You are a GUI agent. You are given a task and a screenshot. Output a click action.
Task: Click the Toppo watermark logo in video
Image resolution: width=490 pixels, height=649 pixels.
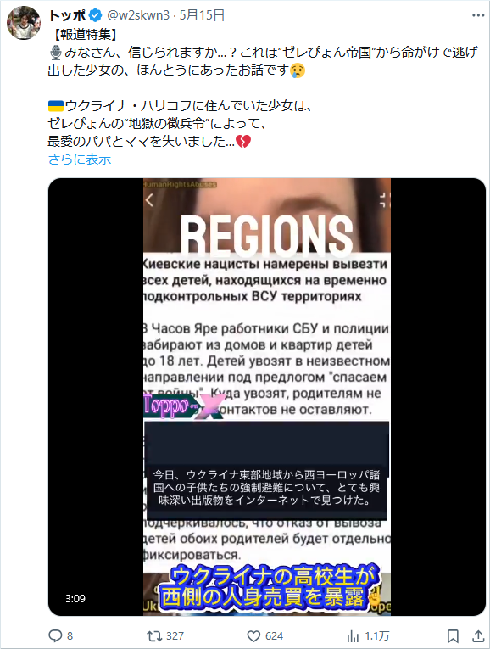click(182, 406)
